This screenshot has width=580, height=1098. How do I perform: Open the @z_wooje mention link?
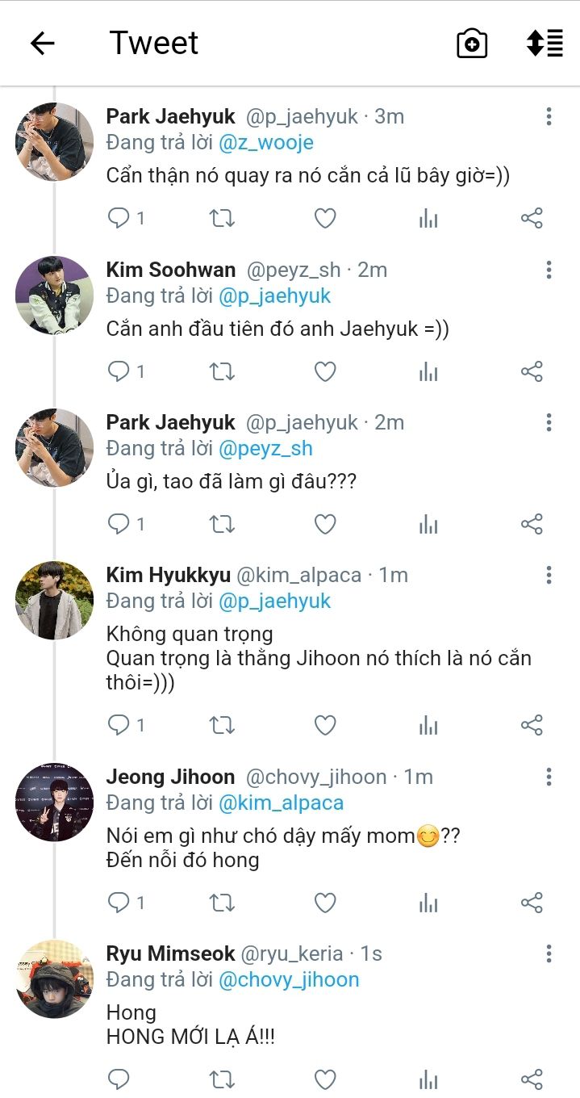pyautogui.click(x=265, y=143)
